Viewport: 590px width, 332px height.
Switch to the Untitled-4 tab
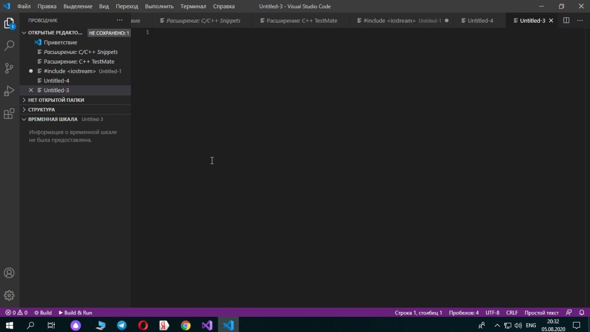480,21
